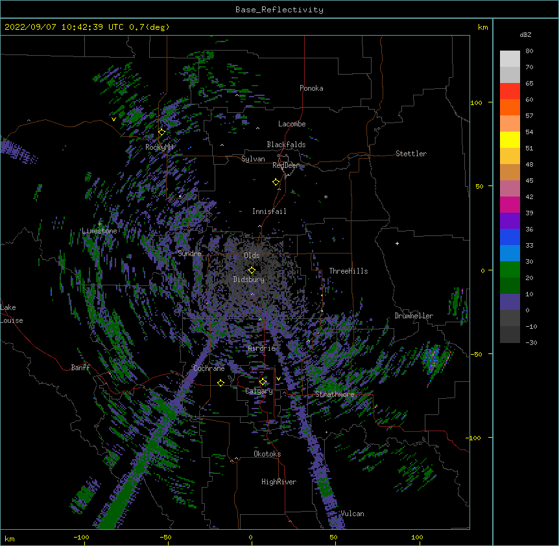Click the Blackfalds label

(x=286, y=145)
